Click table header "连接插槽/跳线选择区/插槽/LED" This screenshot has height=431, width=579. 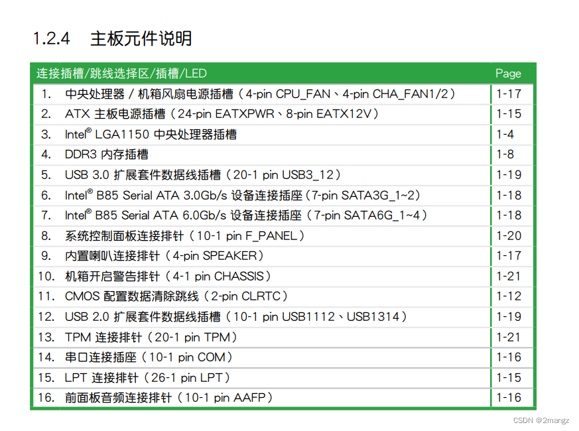[121, 74]
